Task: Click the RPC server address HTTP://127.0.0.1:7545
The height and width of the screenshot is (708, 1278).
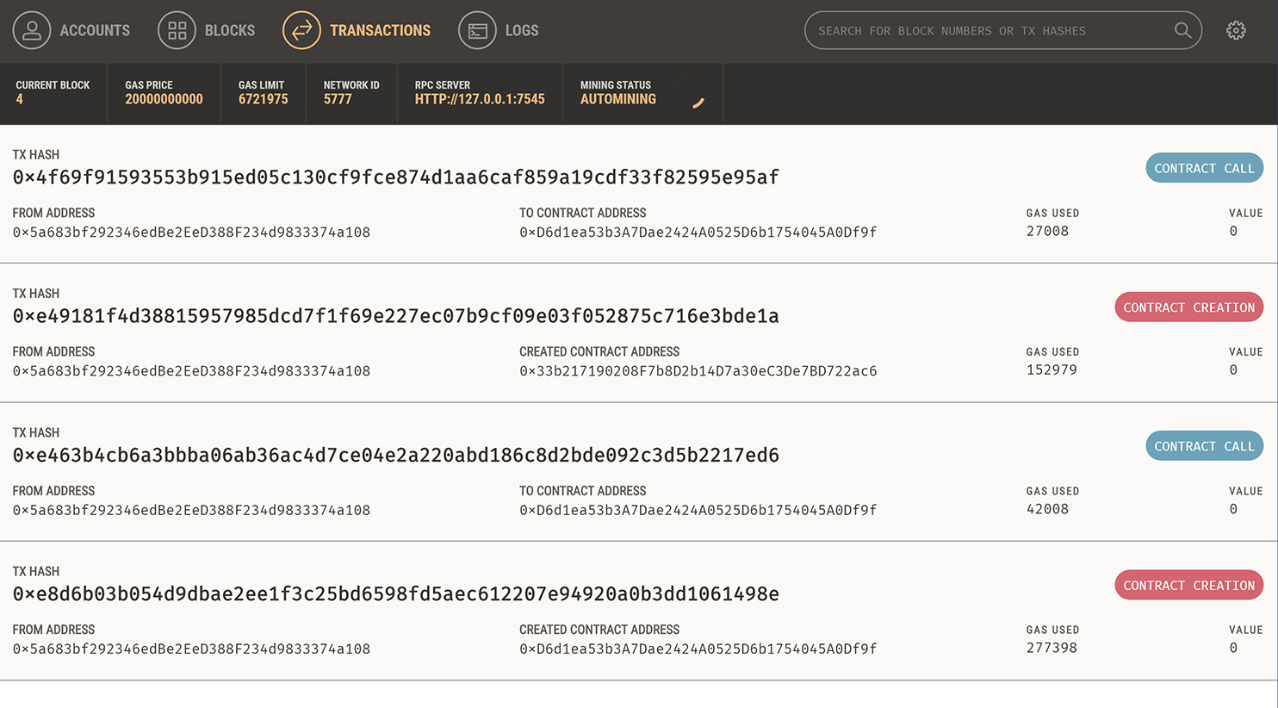Action: click(479, 99)
